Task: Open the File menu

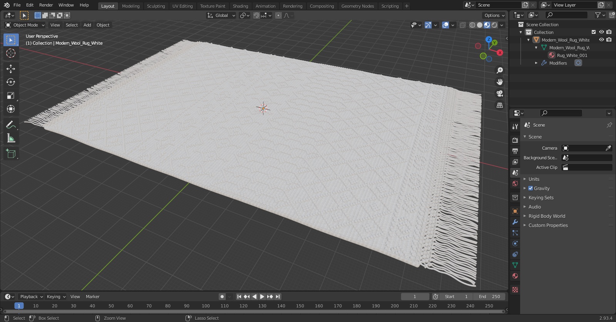Action: point(17,5)
